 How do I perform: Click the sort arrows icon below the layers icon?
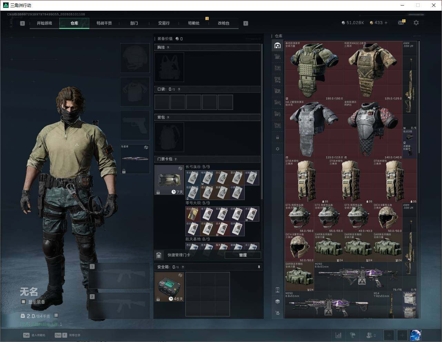(x=278, y=313)
